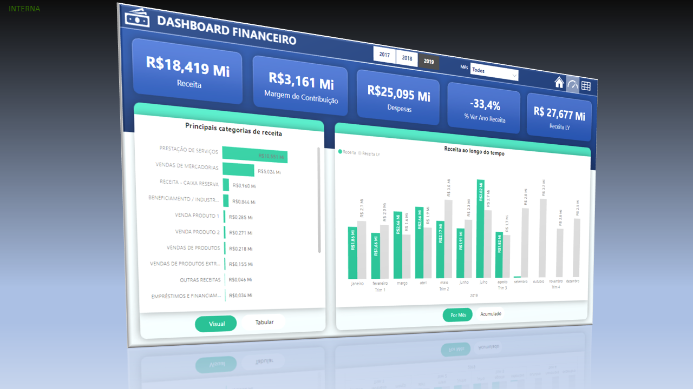
Task: Click the scrollbar in the categories chart
Action: click(319, 200)
